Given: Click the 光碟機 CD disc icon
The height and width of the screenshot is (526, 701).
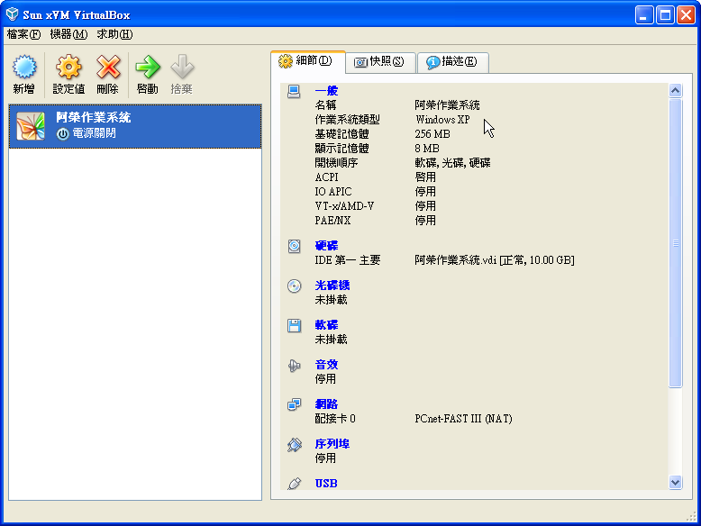Looking at the screenshot, I should pos(294,286).
